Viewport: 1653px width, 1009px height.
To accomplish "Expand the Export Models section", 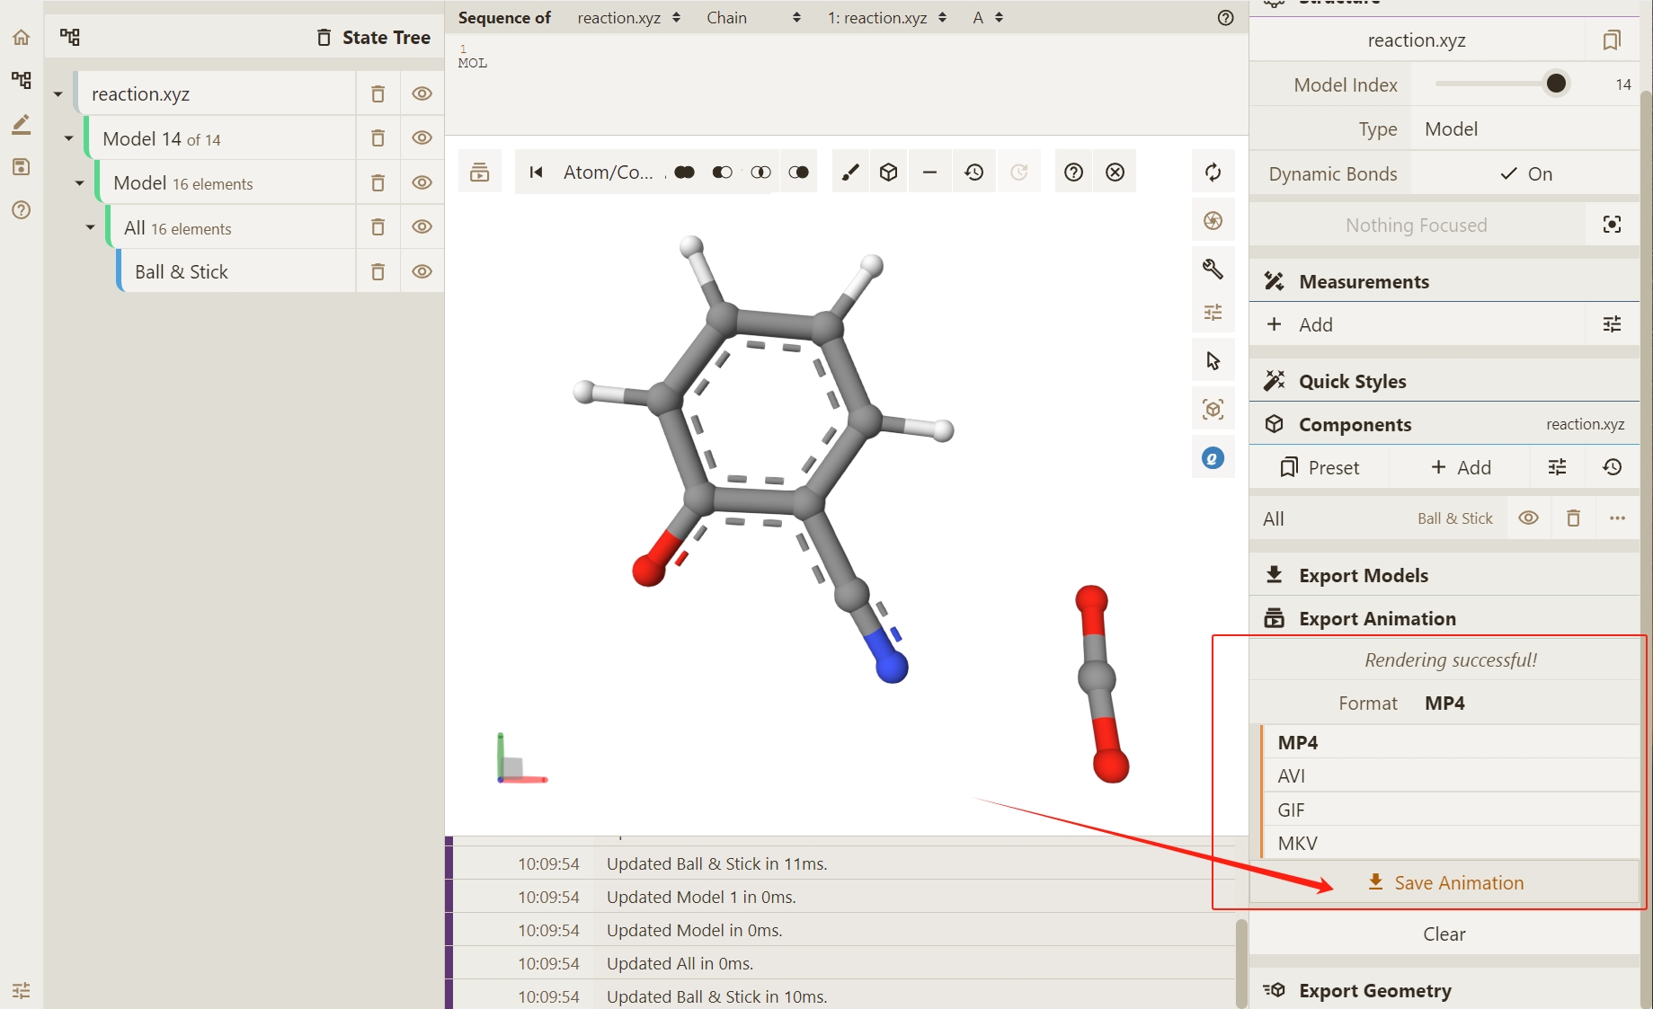I will [x=1363, y=576].
